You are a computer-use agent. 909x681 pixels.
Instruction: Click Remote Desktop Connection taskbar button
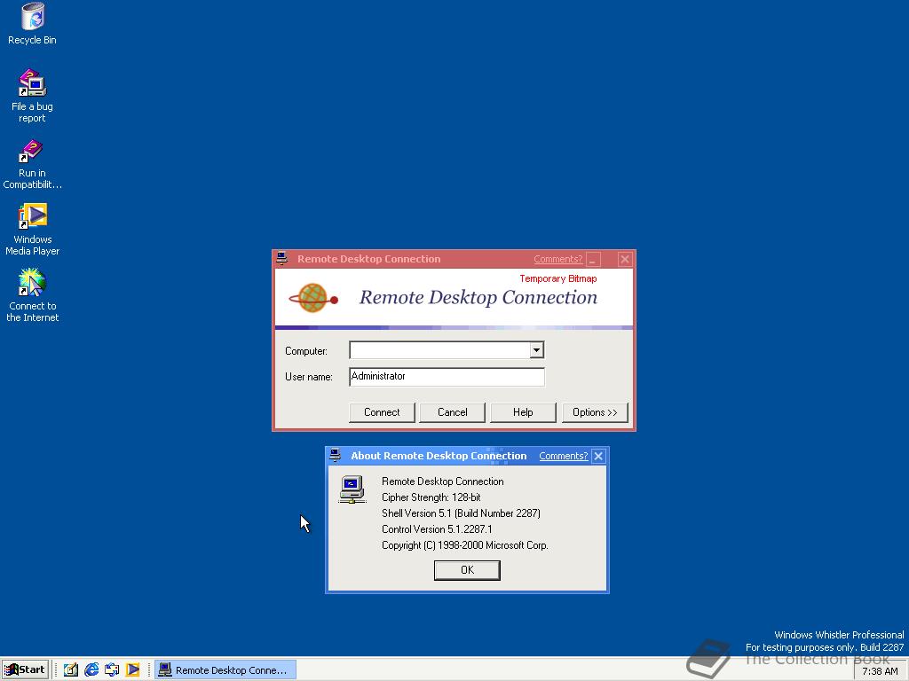click(x=225, y=670)
